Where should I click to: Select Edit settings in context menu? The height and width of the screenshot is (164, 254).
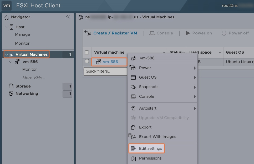[147, 148]
